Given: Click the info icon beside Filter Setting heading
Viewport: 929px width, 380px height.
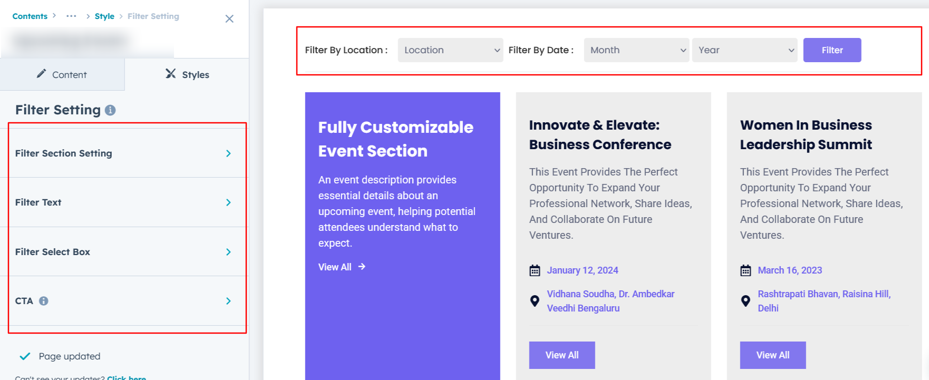Looking at the screenshot, I should coord(110,110).
